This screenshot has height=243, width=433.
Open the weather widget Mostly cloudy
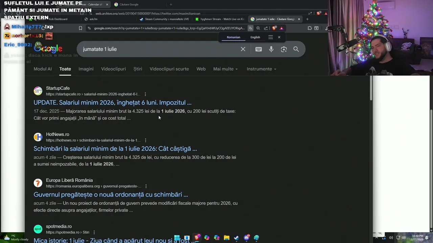tap(15, 238)
